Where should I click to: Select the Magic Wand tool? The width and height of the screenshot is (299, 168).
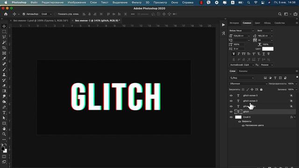[4, 42]
